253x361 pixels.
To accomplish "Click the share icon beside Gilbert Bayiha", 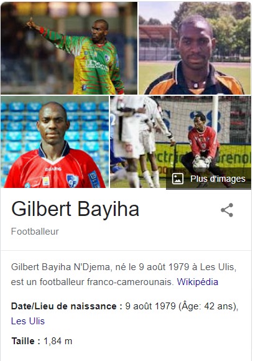I will 227,210.
